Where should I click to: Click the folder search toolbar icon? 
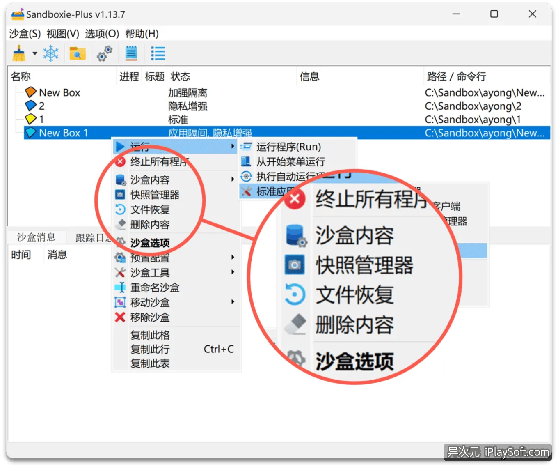77,53
